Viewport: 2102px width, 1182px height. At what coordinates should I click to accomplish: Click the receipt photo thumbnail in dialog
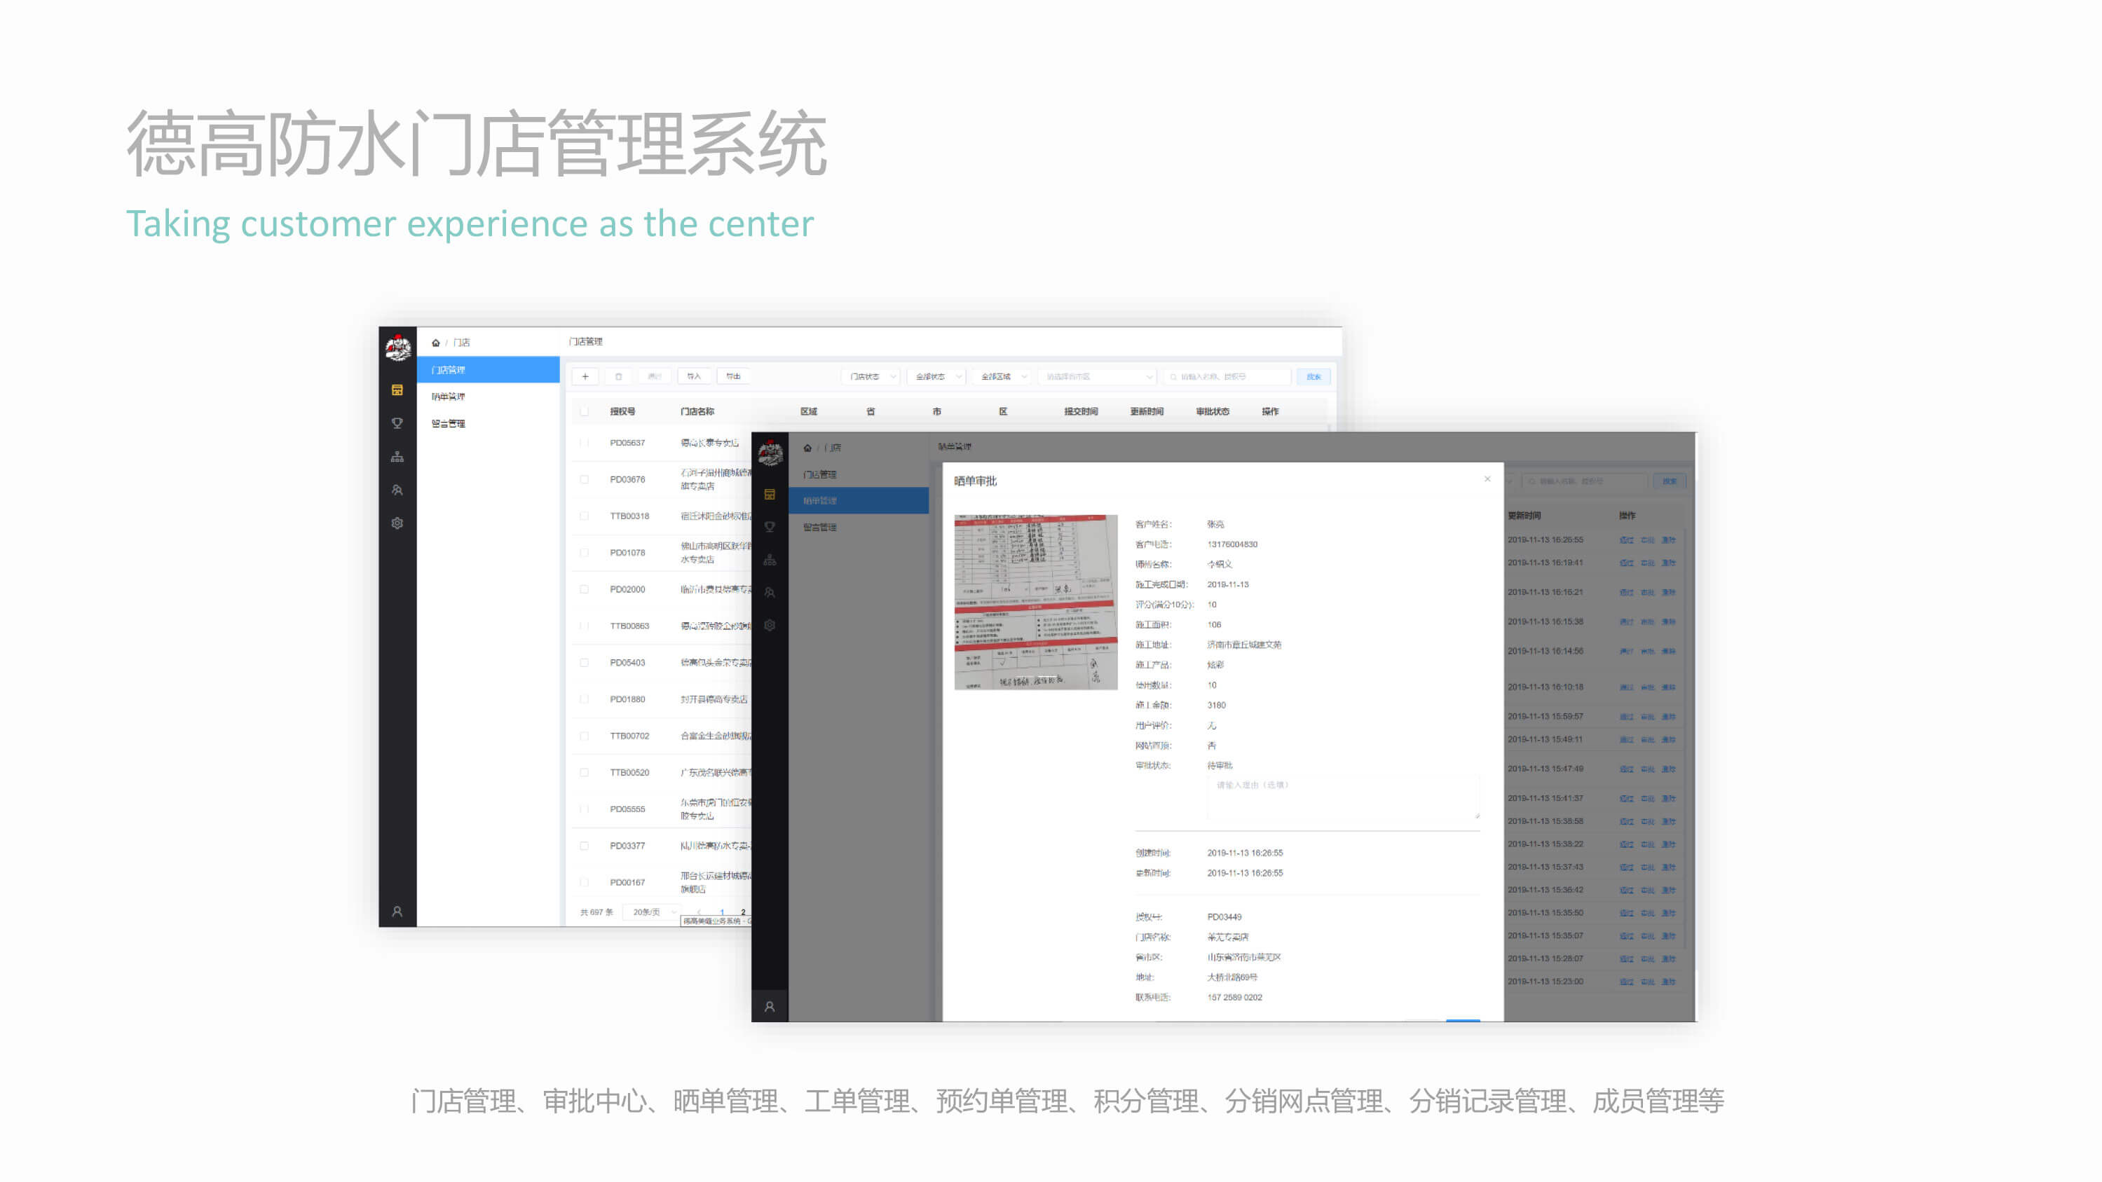click(1037, 602)
